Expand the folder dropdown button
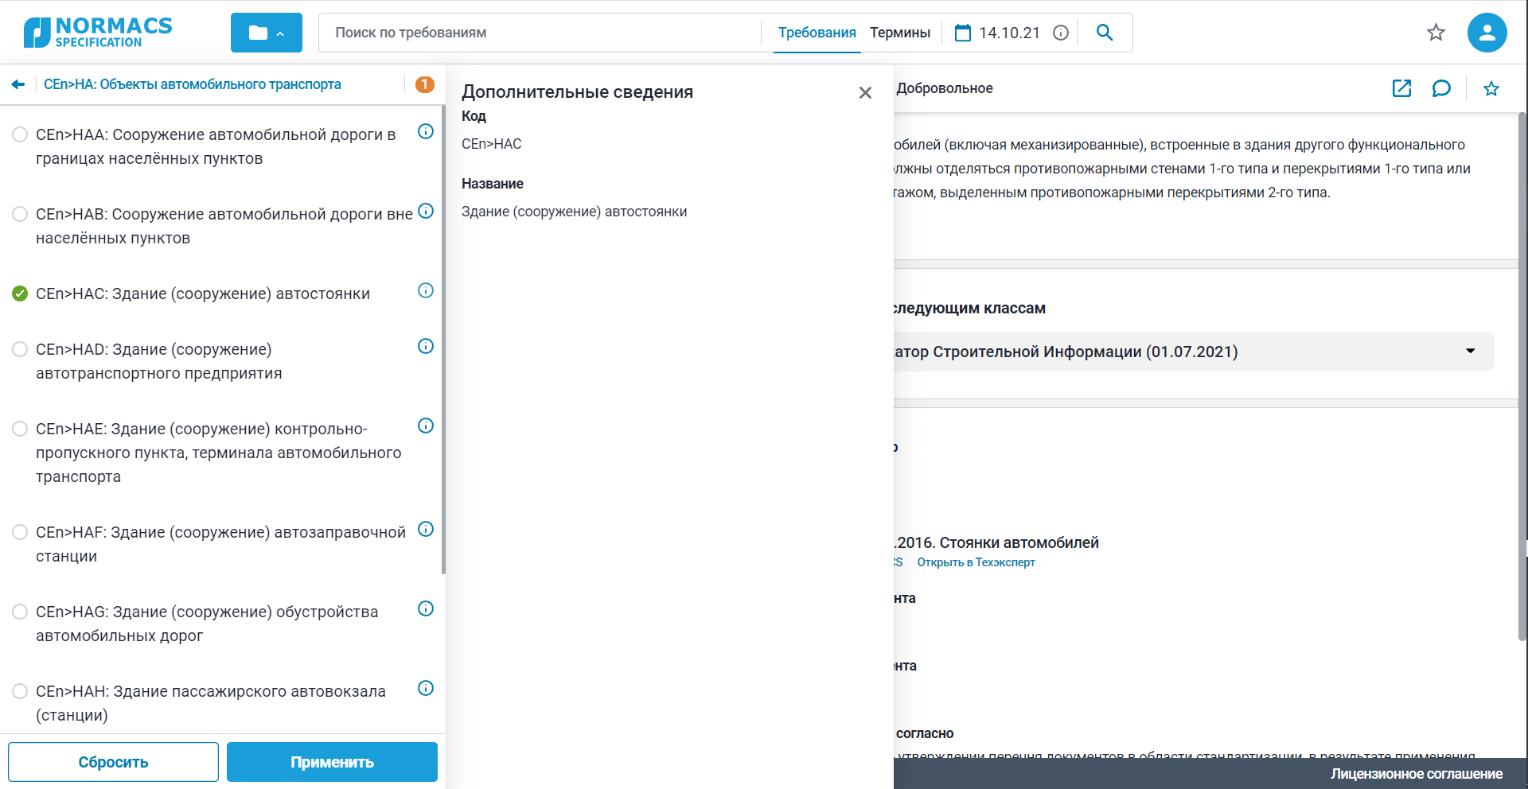This screenshot has width=1528, height=789. coord(266,33)
